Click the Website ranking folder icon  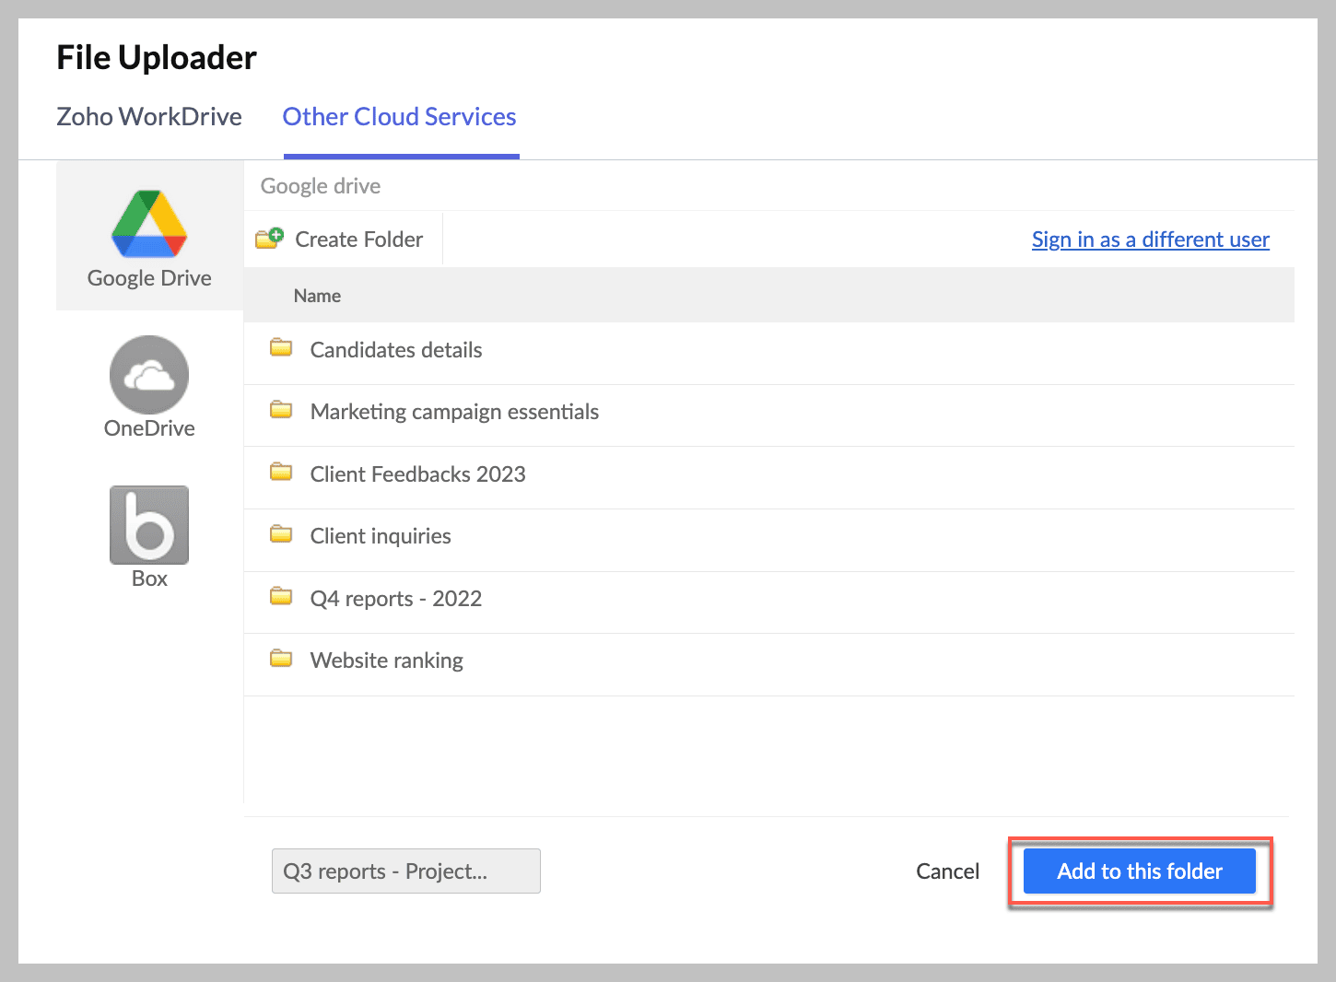(x=281, y=659)
